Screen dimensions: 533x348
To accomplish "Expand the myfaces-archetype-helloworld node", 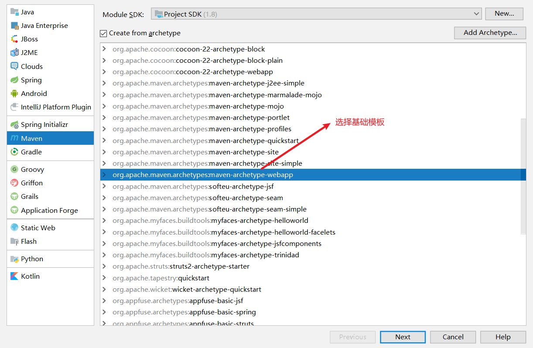I will 104,220.
